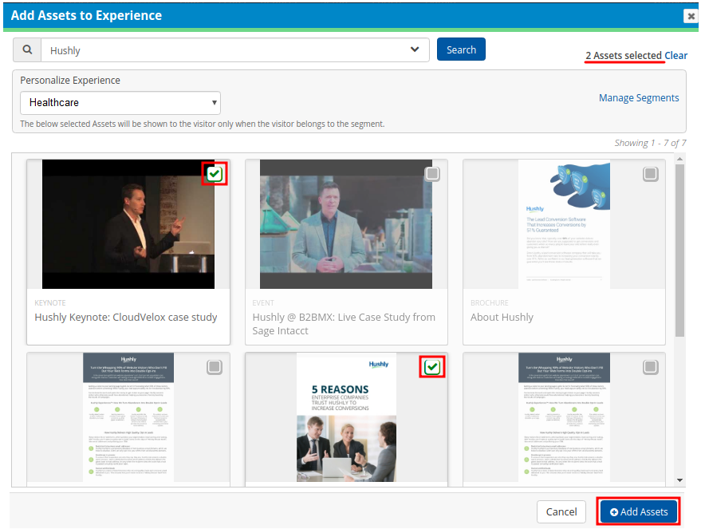The width and height of the screenshot is (701, 529).
Task: Click the EVENT category label
Action: coord(263,302)
